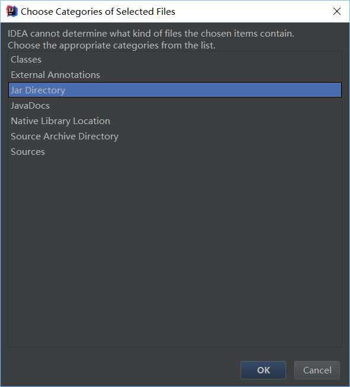Select Native Library Location item
Image resolution: width=350 pixels, height=387 pixels.
pos(175,121)
